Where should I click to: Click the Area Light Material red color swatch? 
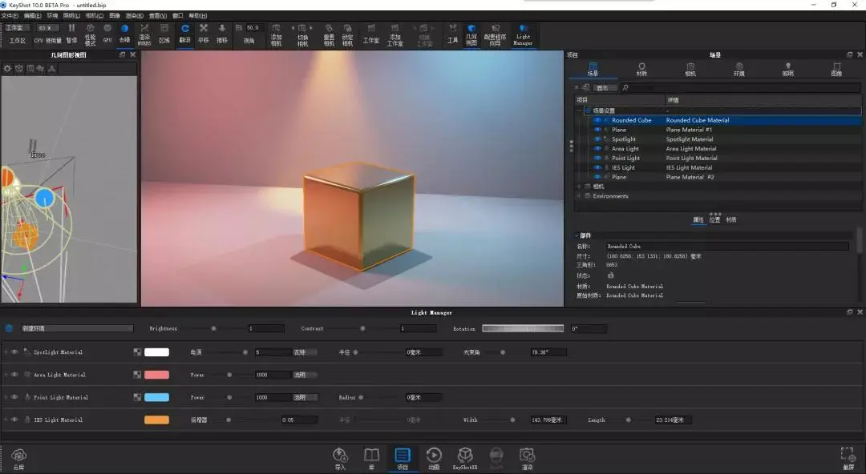157,375
